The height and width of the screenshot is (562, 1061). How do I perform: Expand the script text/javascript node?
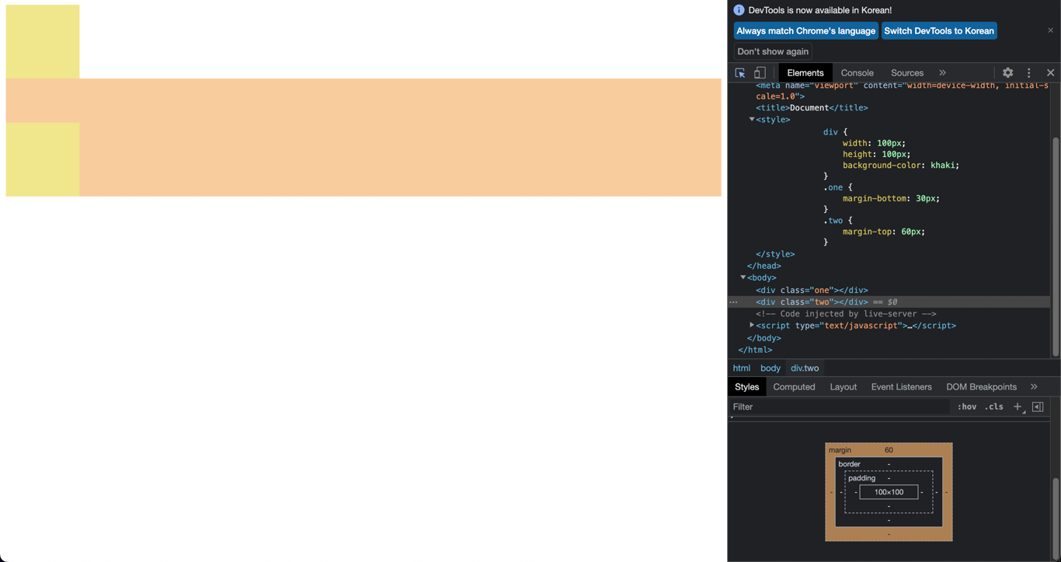[752, 326]
